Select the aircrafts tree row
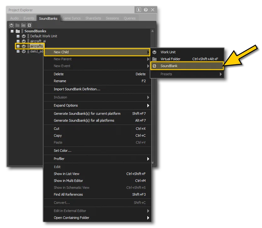 36,46
